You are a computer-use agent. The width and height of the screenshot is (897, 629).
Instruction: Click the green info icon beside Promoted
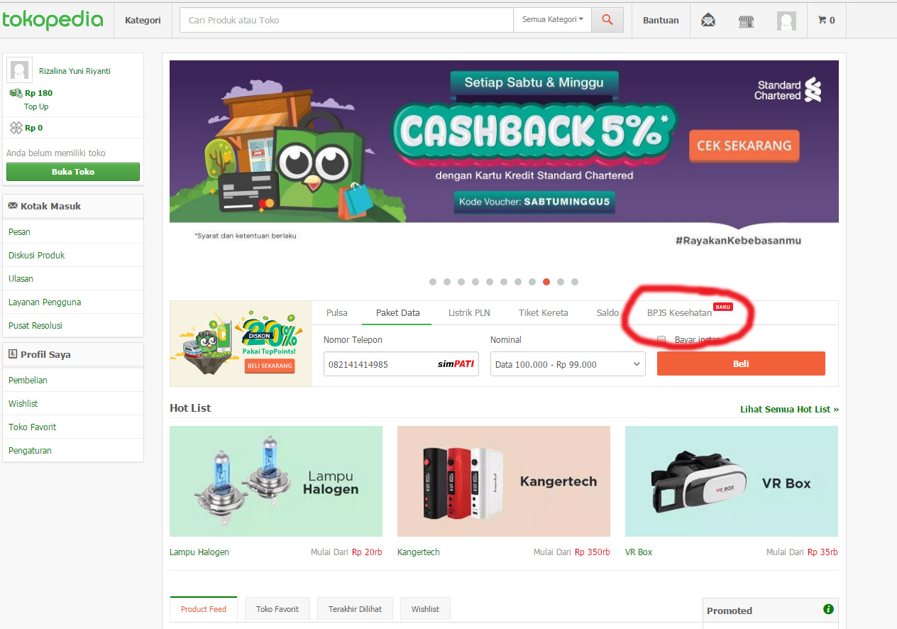pos(828,609)
